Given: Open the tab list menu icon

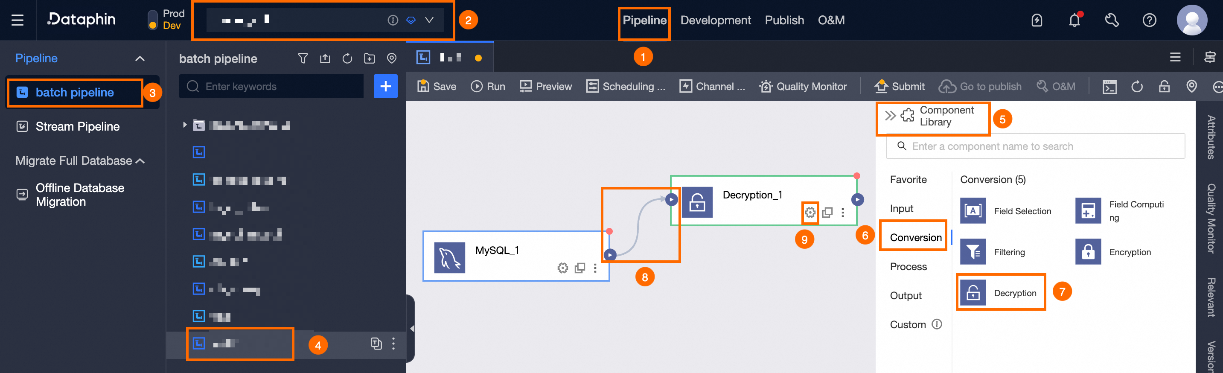Looking at the screenshot, I should [1176, 58].
